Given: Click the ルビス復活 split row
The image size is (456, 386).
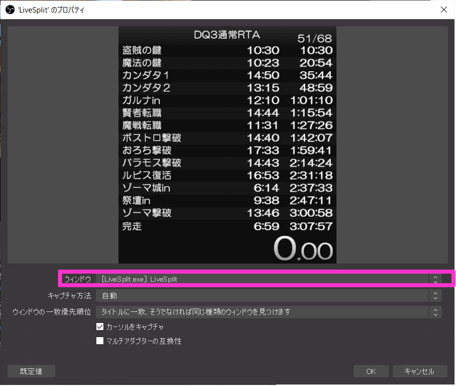Looking at the screenshot, I should 227,175.
